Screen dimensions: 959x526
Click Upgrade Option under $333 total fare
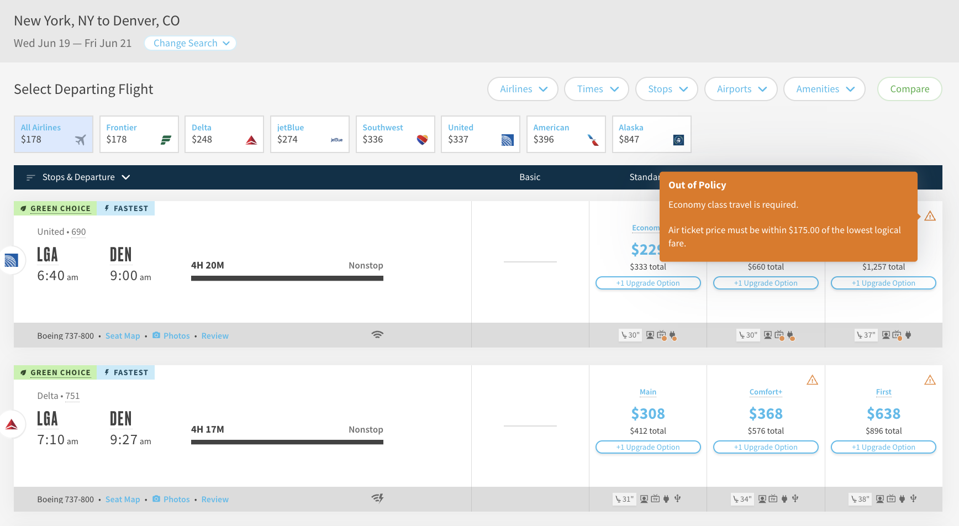[648, 283]
